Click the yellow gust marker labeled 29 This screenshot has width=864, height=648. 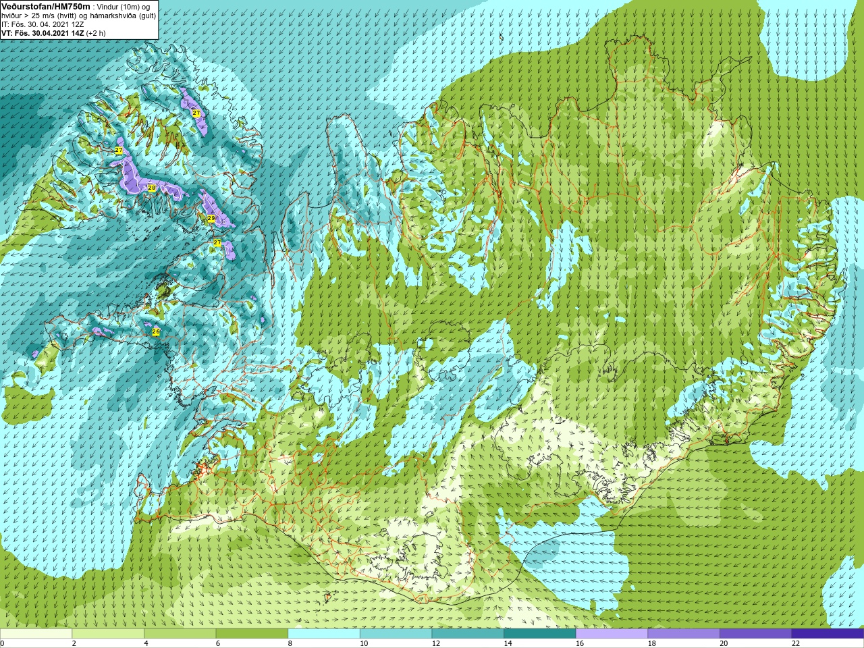(211, 218)
